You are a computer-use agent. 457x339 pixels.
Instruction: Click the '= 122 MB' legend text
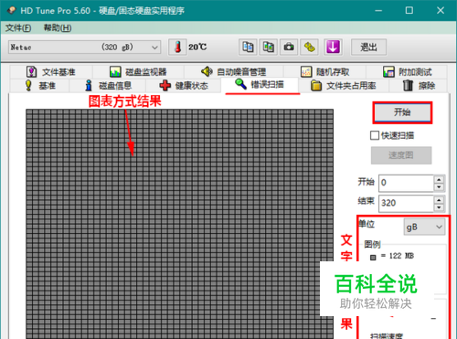tap(398, 256)
